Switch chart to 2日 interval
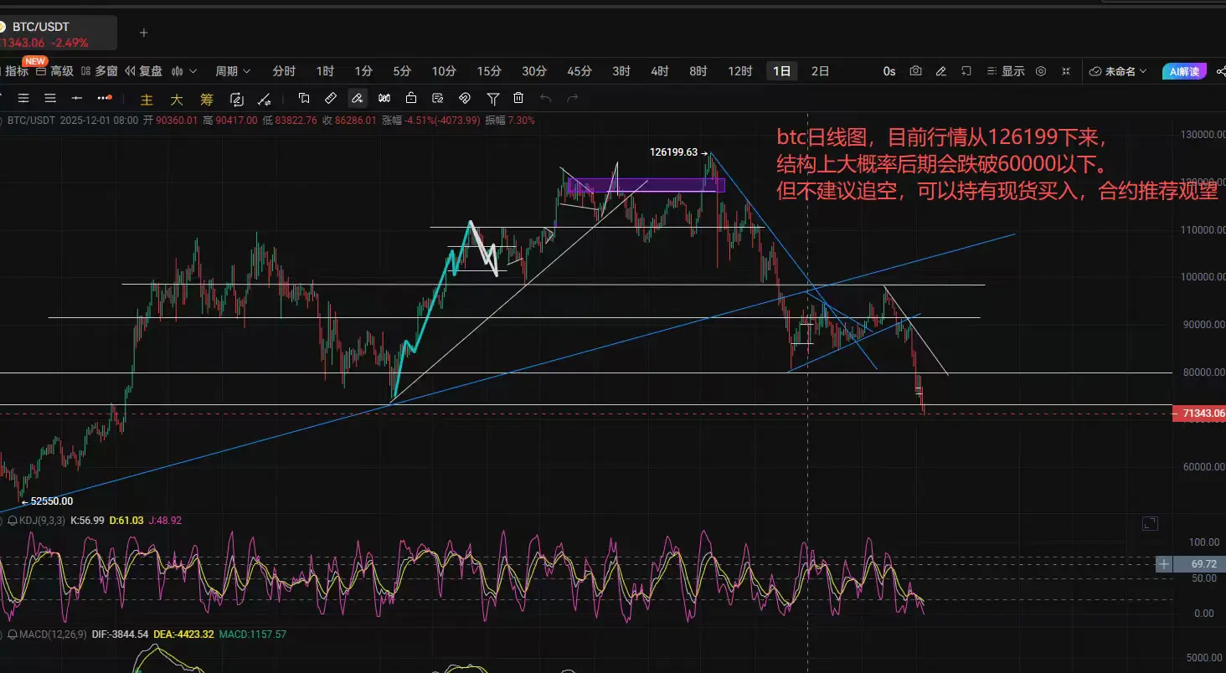This screenshot has width=1226, height=673. (x=821, y=71)
